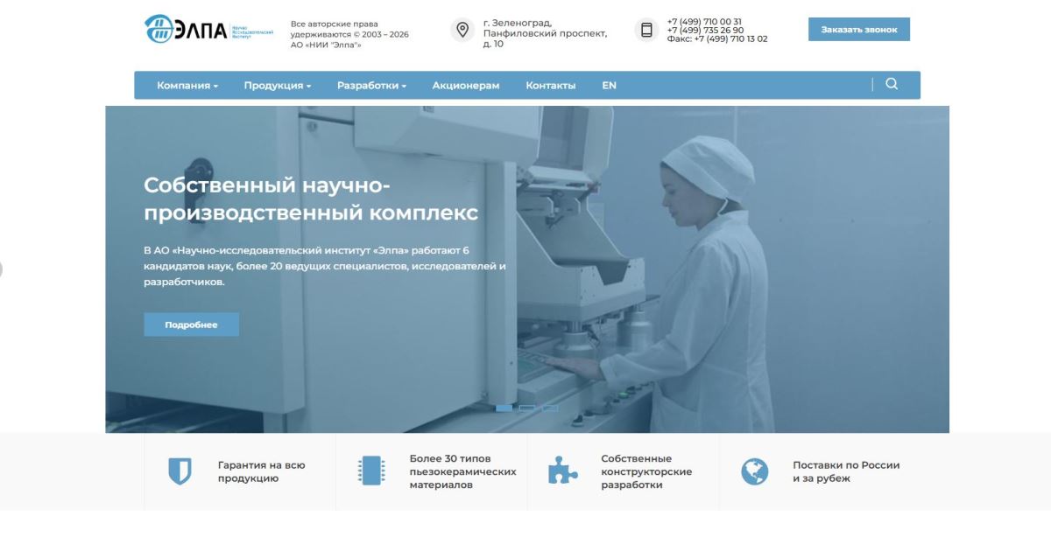Expand the Продукция dropdown menu
Viewport: 1051px width, 551px height.
278,86
